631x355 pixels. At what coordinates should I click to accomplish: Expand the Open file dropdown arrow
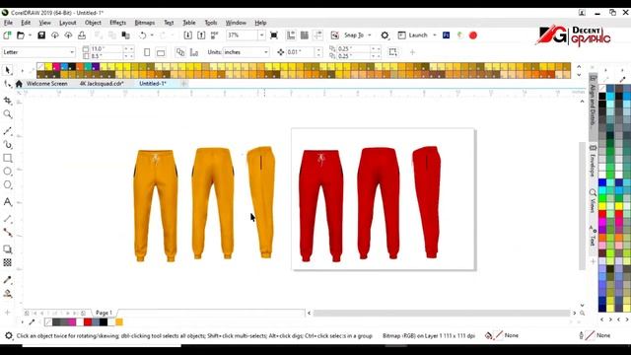[30, 35]
